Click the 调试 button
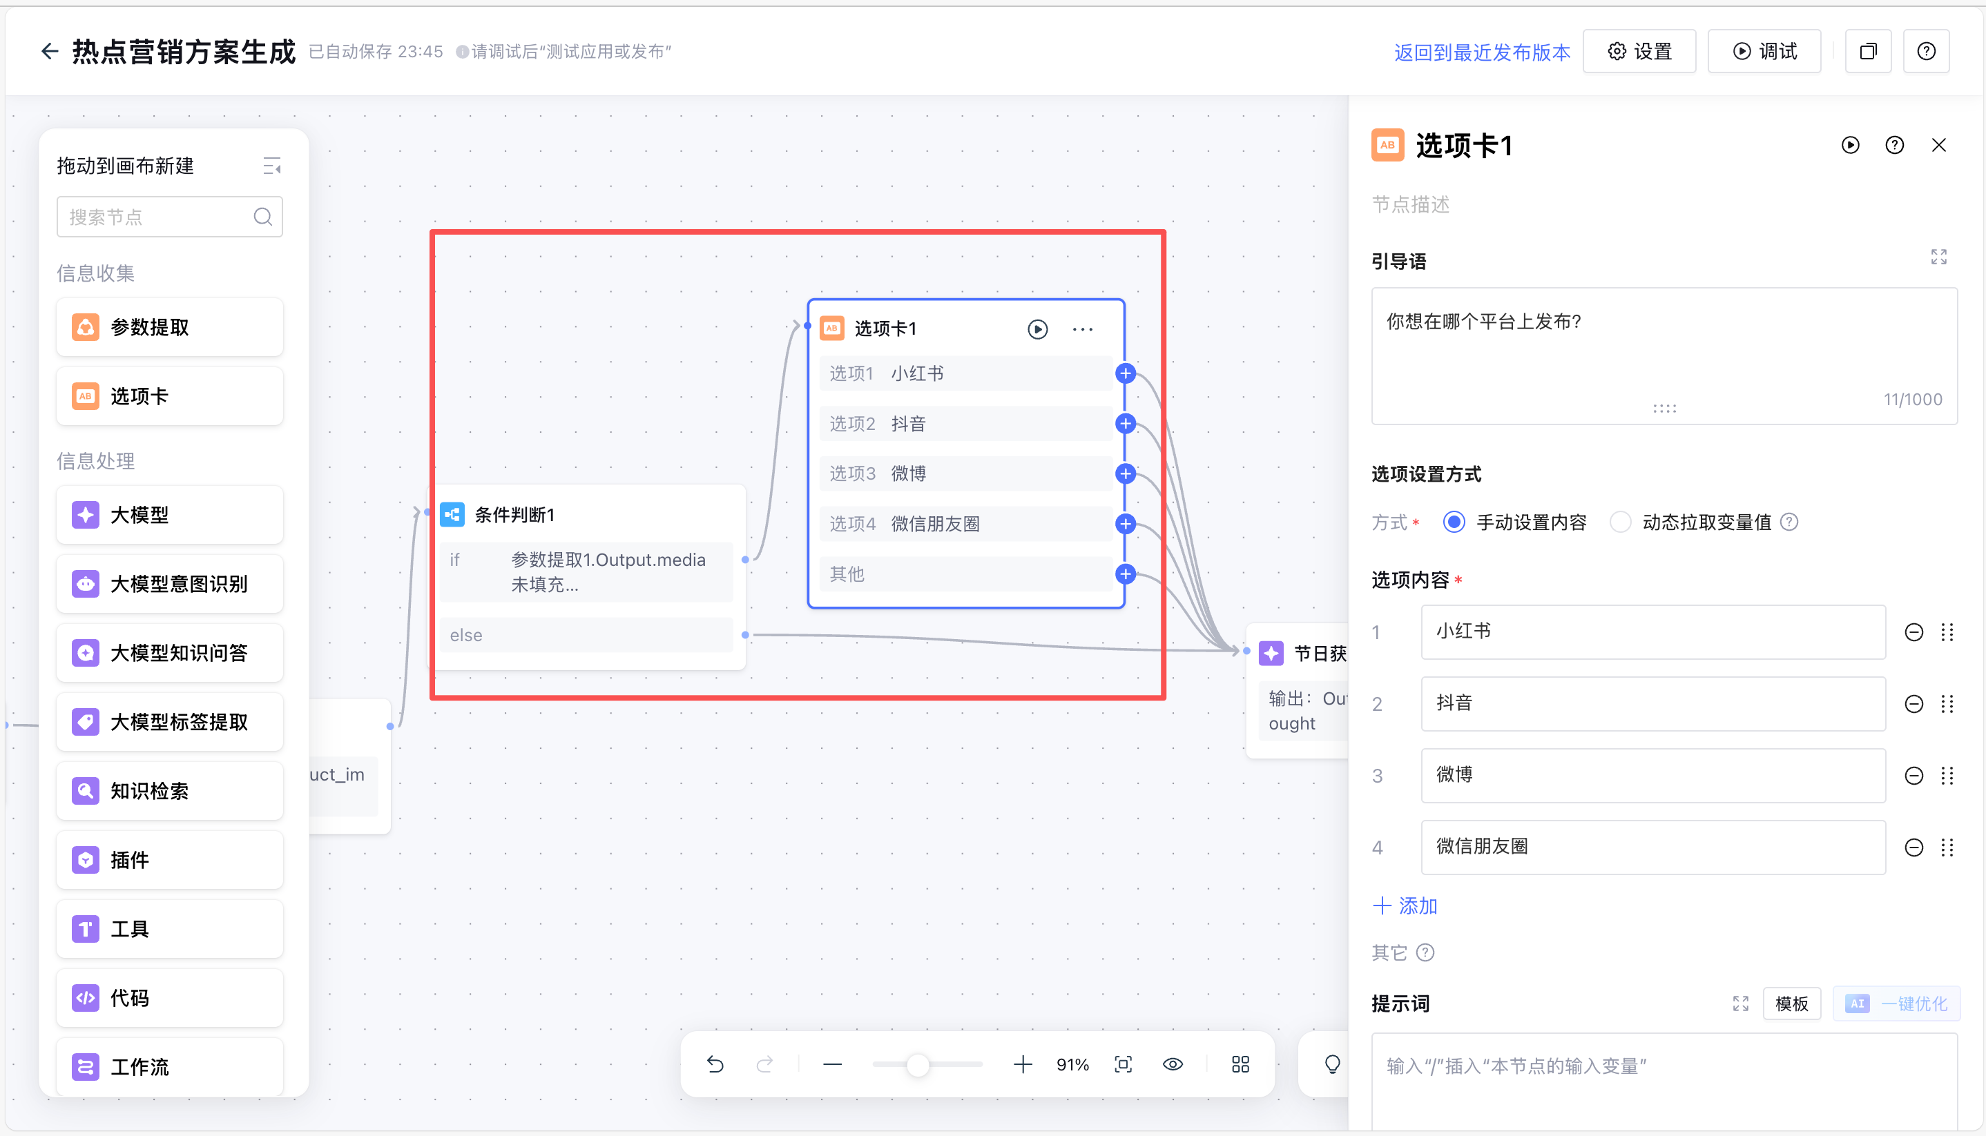The height and width of the screenshot is (1136, 1986). [1764, 52]
